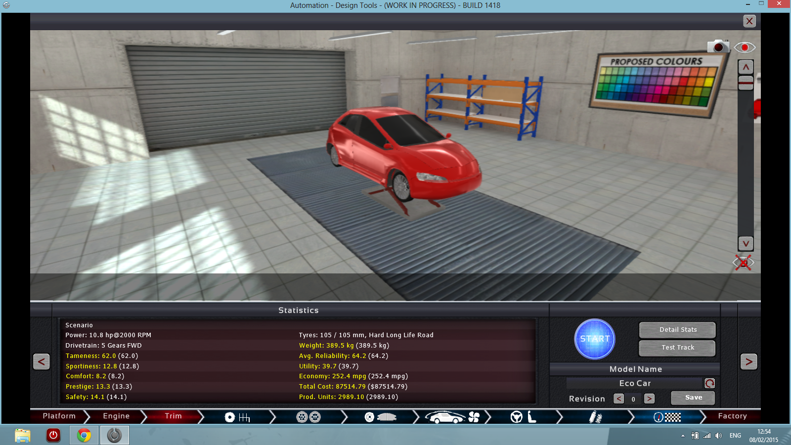Decrease the revision number
This screenshot has width=791, height=445.
click(x=618, y=399)
